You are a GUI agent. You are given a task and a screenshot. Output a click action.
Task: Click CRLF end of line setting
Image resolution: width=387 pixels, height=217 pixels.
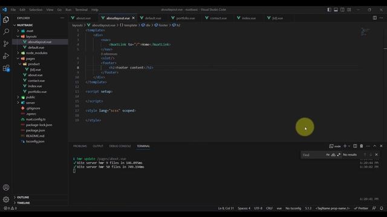269,208
